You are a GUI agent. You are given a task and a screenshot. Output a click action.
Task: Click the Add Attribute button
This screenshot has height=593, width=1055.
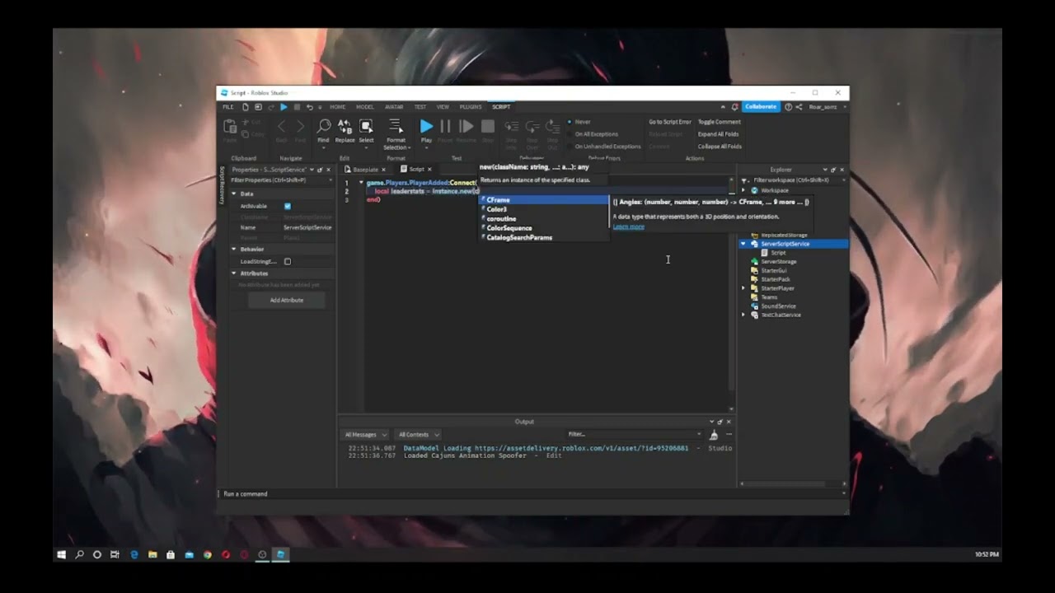click(287, 301)
